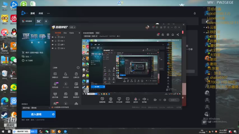
Task: Open game settings gear next to 进入游戏
Action: [x=53, y=114]
